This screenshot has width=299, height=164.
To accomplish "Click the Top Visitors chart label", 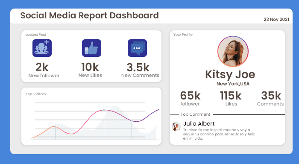I will [x=35, y=94].
